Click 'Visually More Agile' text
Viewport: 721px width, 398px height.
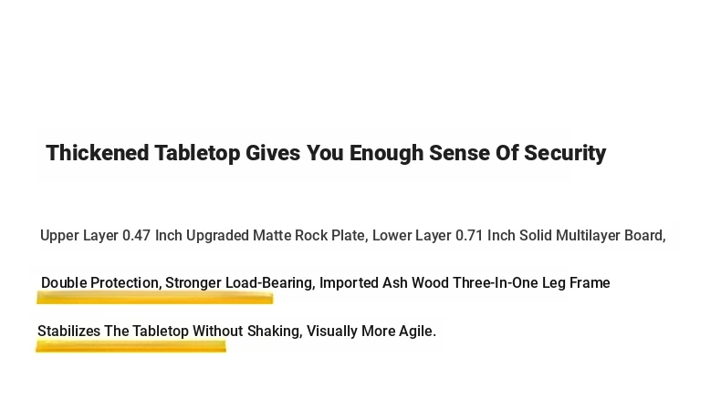pos(371,331)
